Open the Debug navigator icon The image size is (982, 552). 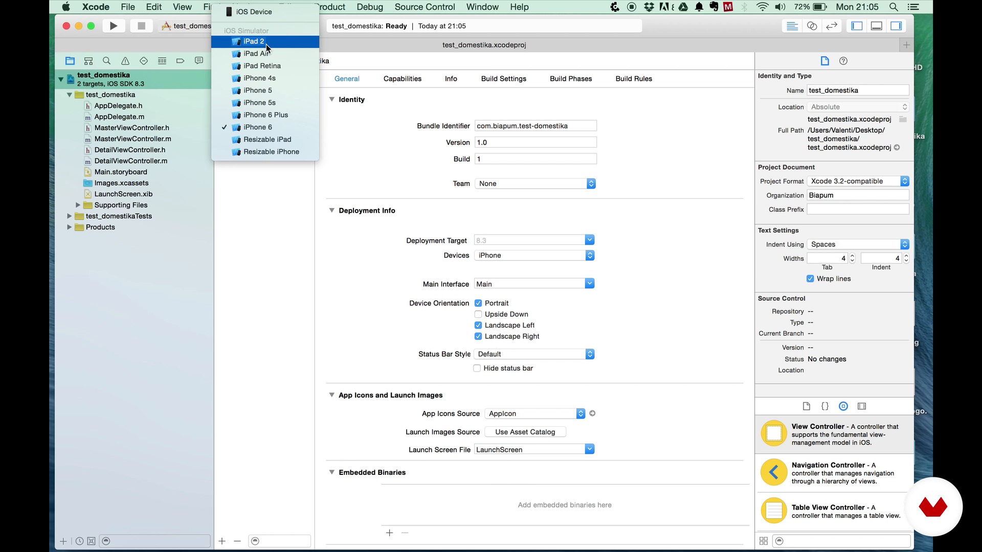(x=162, y=61)
